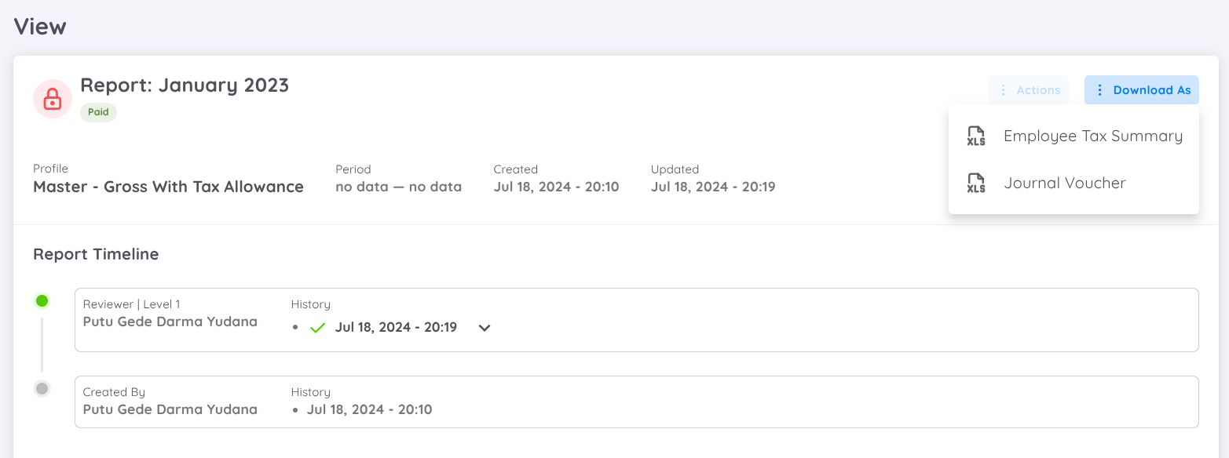Click the timeline connector line between stages
The height and width of the screenshot is (458, 1229).
[42, 344]
